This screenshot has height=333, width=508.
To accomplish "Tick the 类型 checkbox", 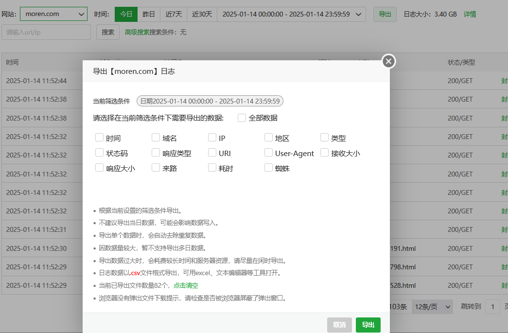I will 325,138.
